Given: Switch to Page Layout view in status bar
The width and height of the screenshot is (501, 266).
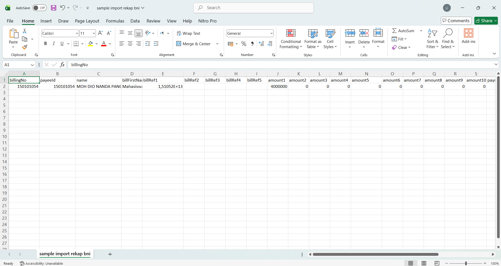Looking at the screenshot, I should pos(424,263).
